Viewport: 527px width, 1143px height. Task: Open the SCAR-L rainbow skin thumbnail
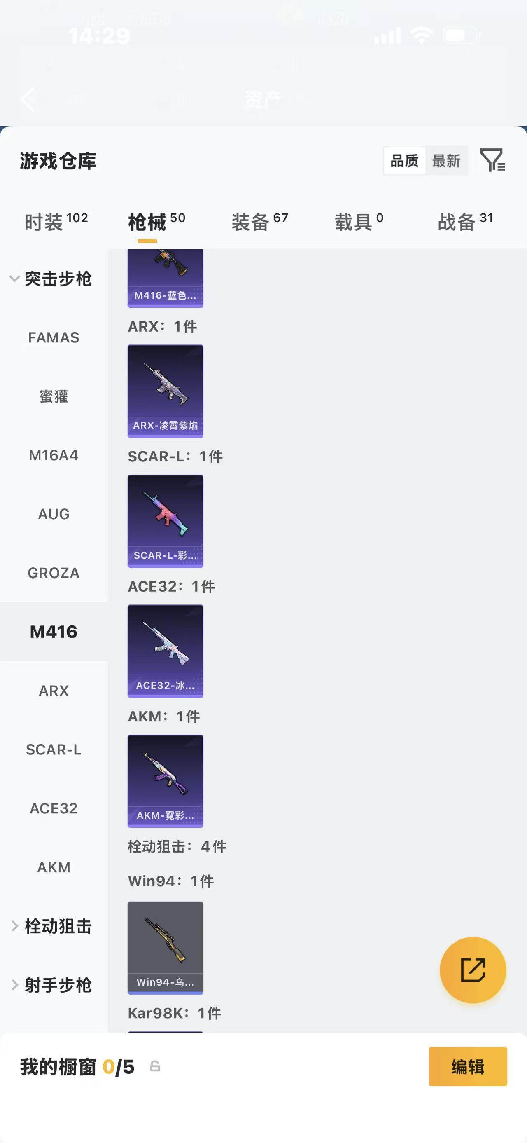166,521
